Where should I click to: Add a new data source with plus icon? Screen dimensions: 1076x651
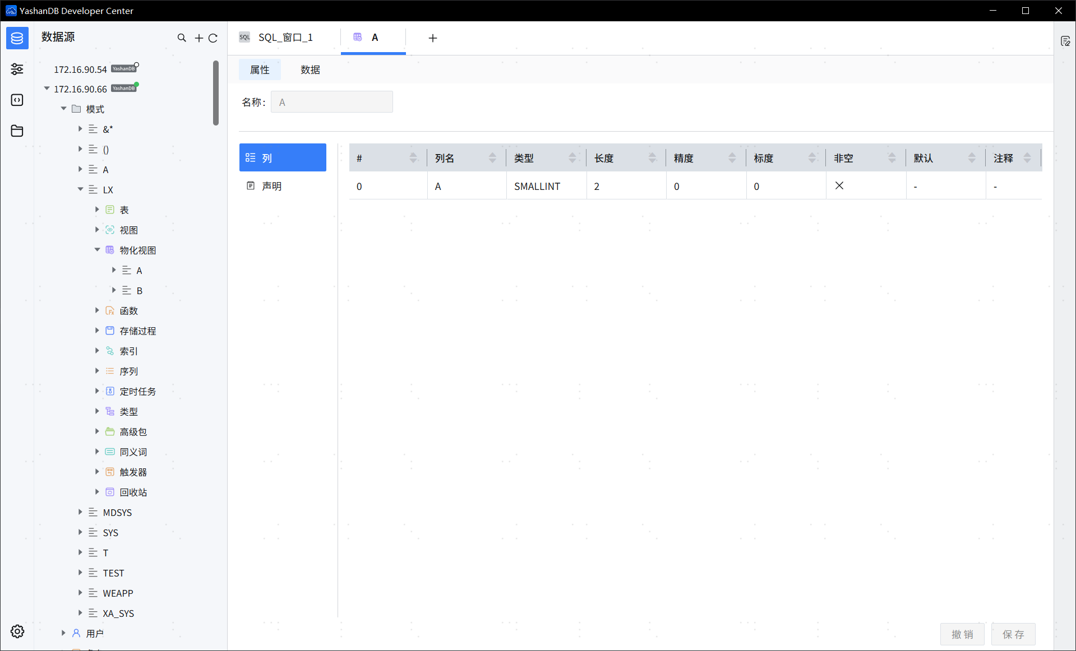(x=198, y=38)
